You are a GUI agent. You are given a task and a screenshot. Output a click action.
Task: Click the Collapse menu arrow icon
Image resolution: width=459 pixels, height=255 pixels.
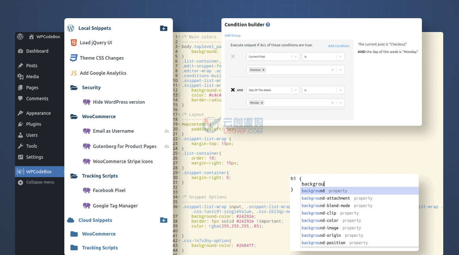click(x=20, y=182)
